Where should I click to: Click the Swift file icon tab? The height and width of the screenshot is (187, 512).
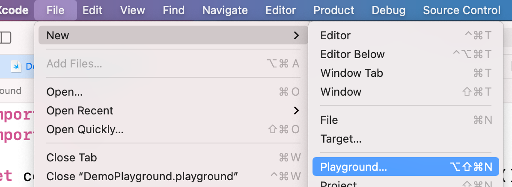[16, 66]
